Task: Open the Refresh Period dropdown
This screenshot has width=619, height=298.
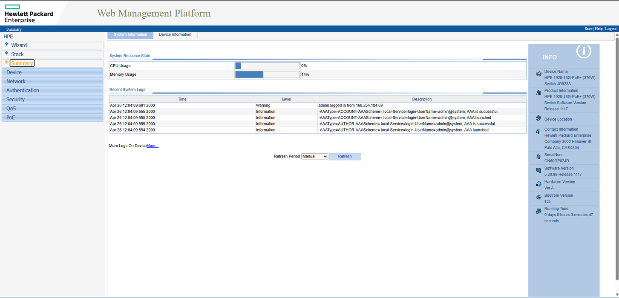Action: (x=314, y=157)
